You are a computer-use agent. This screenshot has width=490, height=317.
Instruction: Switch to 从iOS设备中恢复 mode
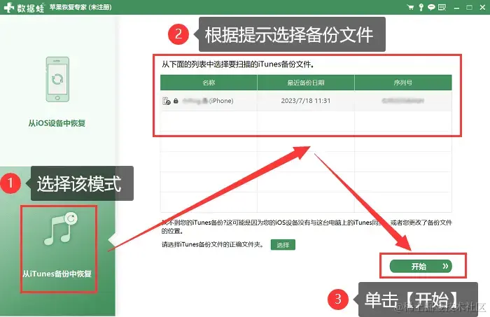point(57,123)
